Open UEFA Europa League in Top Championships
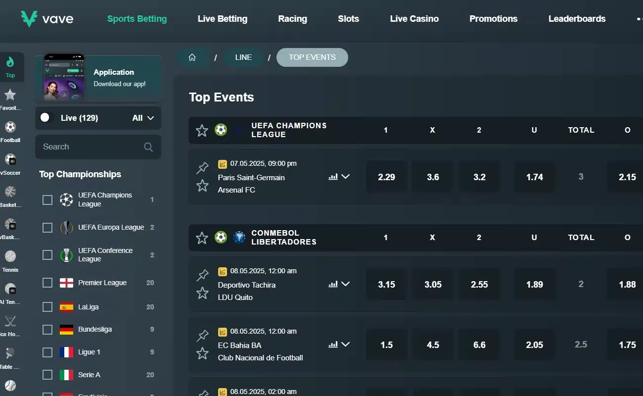 coord(111,227)
